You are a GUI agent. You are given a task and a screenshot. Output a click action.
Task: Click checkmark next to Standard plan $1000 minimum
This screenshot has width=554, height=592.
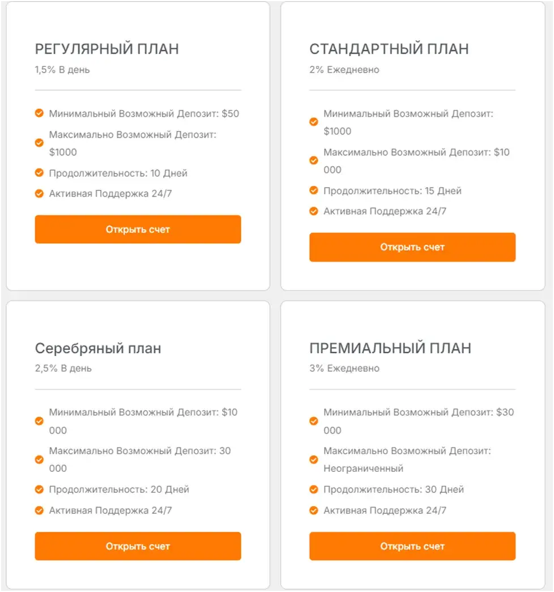[314, 121]
